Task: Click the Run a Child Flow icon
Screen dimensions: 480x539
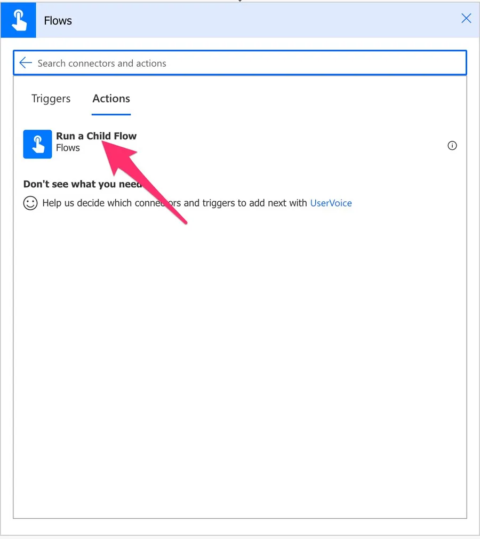Action: pos(37,144)
